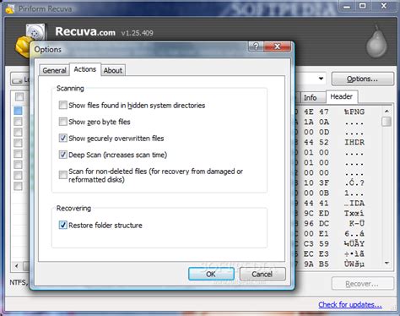Enable Scan for non-deleted files option
Image resolution: width=400 pixels, height=316 pixels.
pos(63,175)
